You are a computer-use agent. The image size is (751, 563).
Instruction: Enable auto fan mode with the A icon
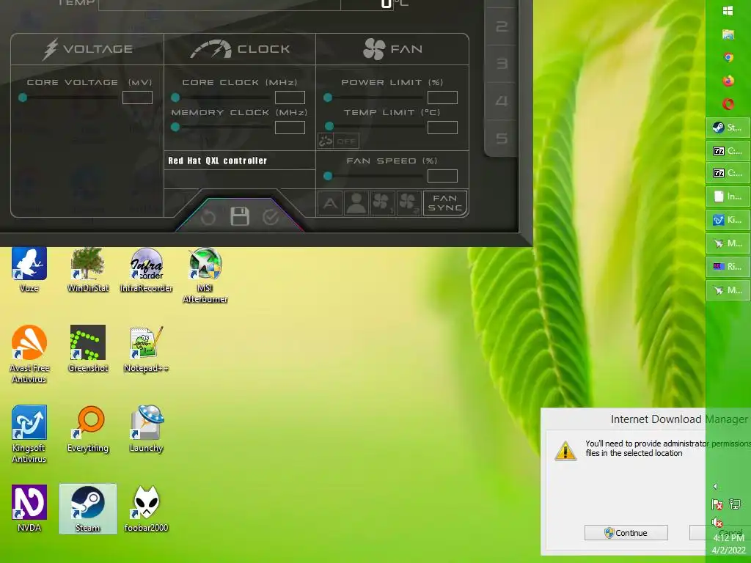pyautogui.click(x=330, y=203)
